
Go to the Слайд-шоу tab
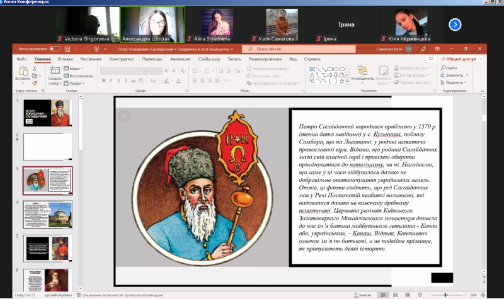pyautogui.click(x=209, y=59)
